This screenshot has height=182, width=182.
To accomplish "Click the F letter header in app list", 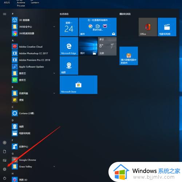I will (x=12, y=140).
